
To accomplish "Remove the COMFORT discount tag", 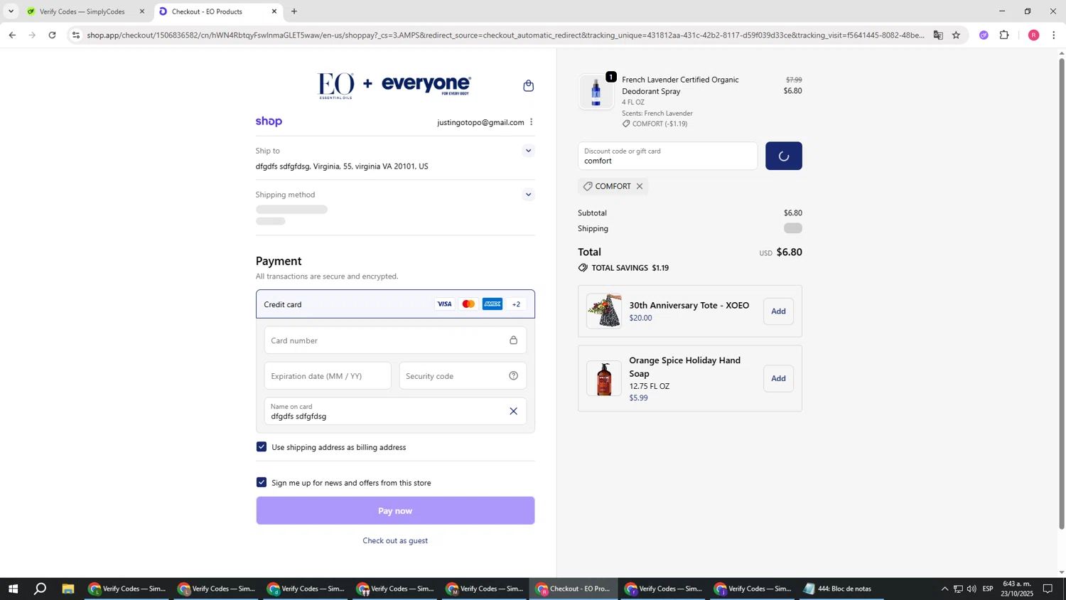I will point(640,186).
